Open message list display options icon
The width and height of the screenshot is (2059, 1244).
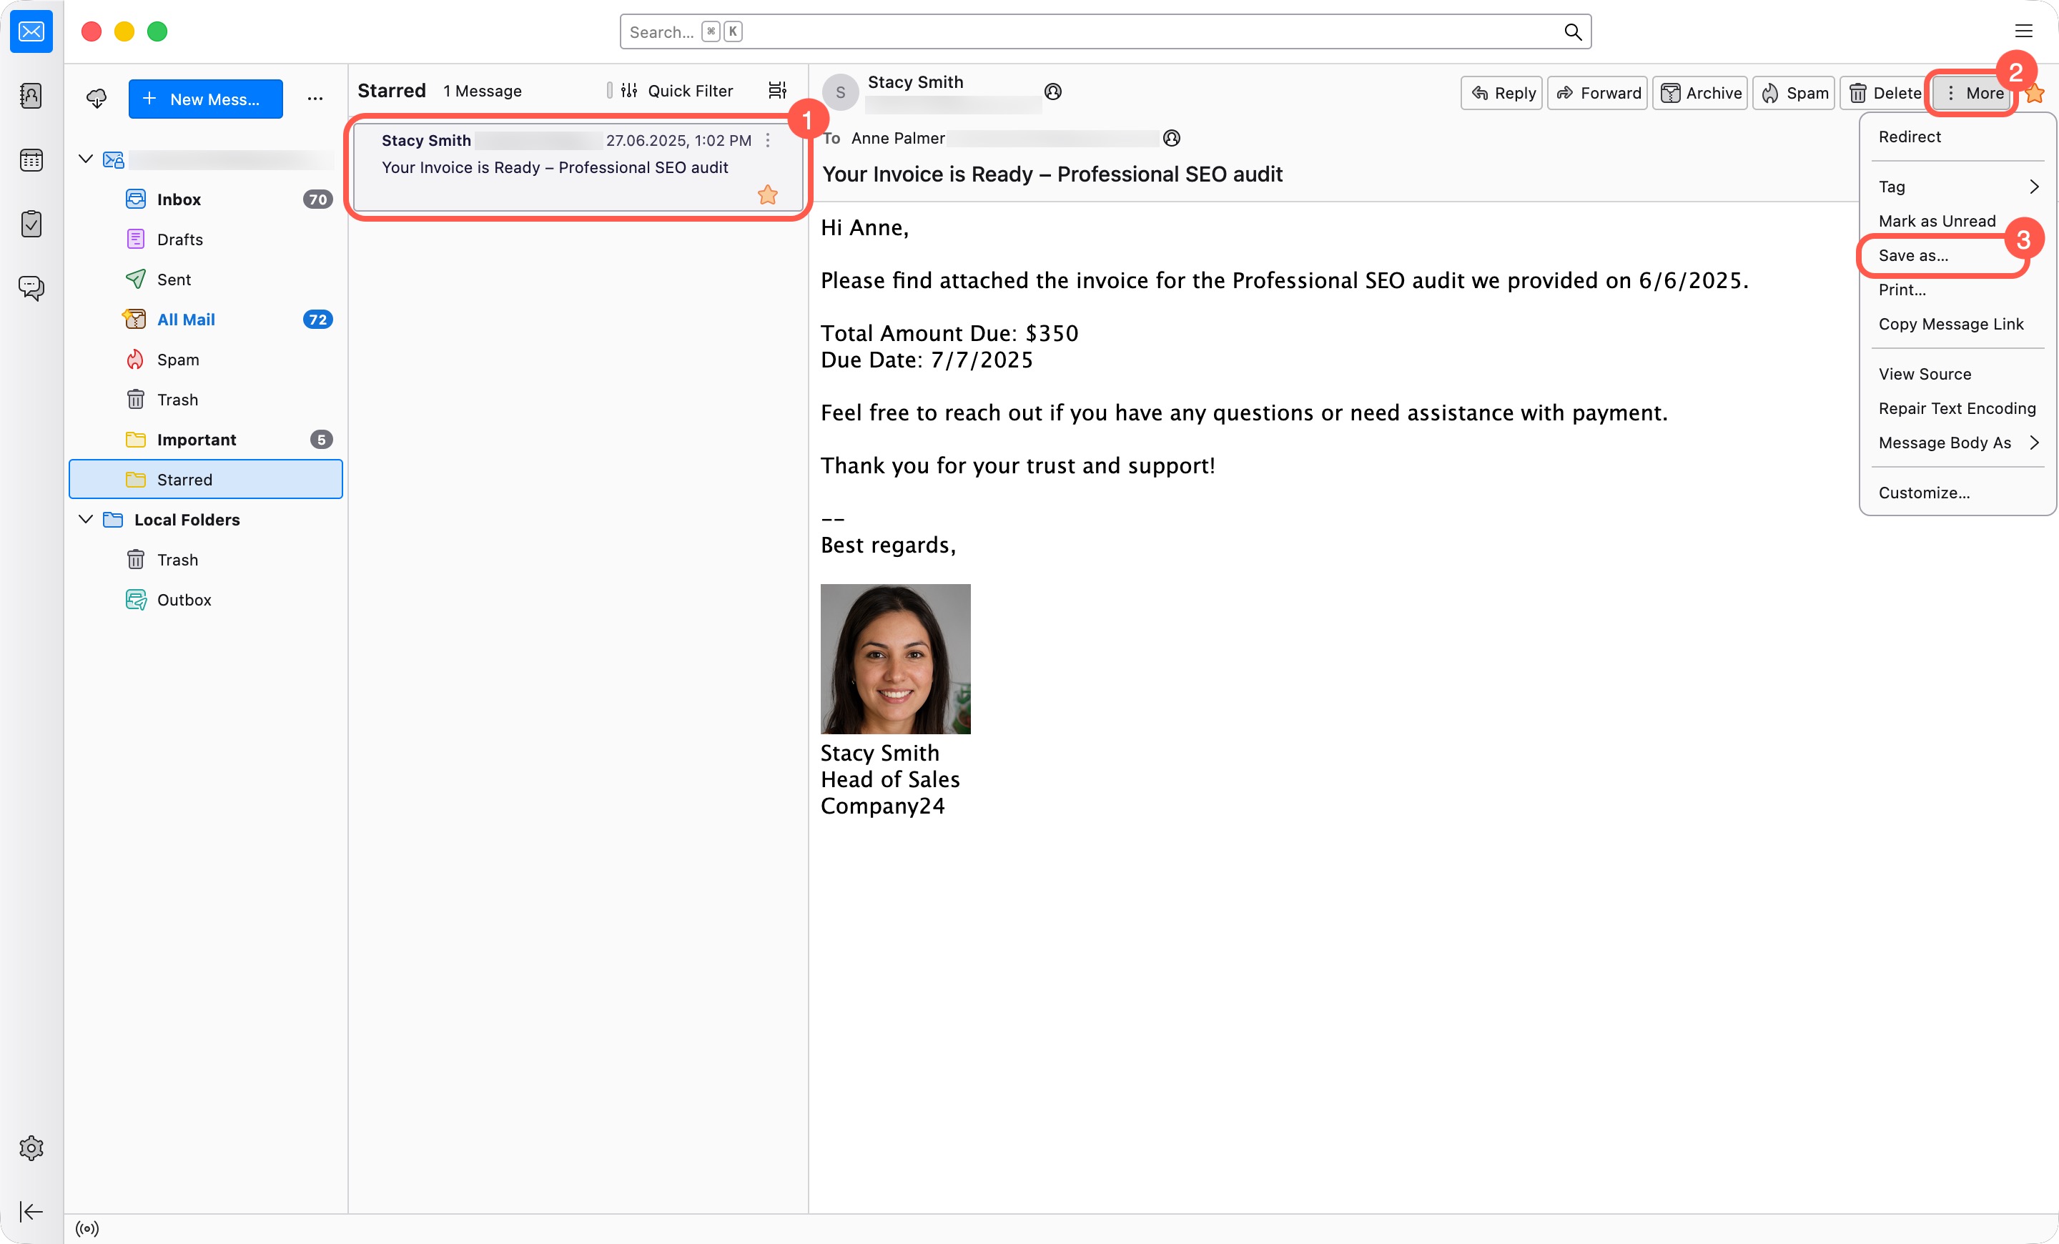[x=777, y=90]
